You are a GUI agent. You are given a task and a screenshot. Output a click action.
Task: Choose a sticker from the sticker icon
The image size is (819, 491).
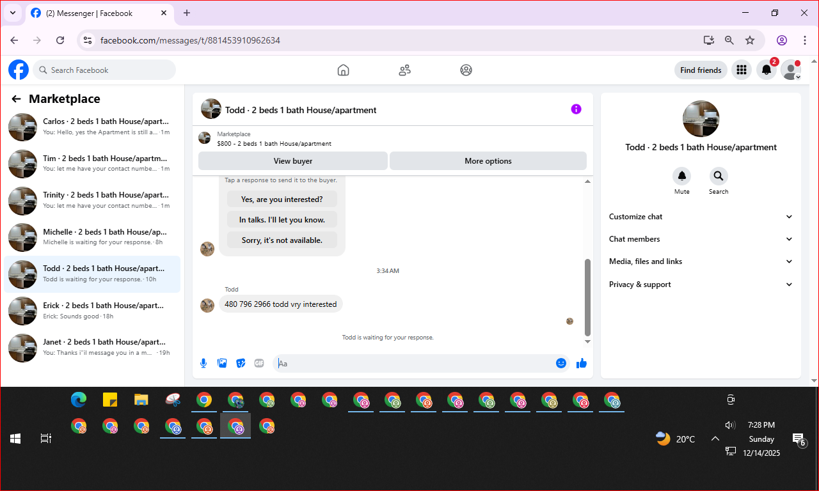241,363
